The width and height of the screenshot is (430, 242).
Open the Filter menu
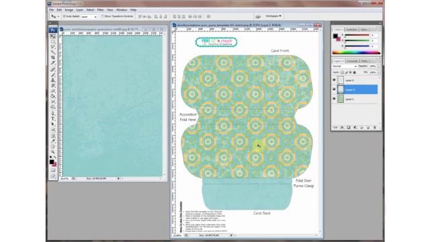coord(100,10)
